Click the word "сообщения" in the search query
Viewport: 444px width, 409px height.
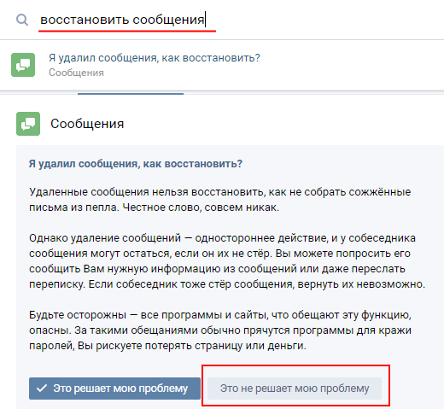[x=168, y=20]
